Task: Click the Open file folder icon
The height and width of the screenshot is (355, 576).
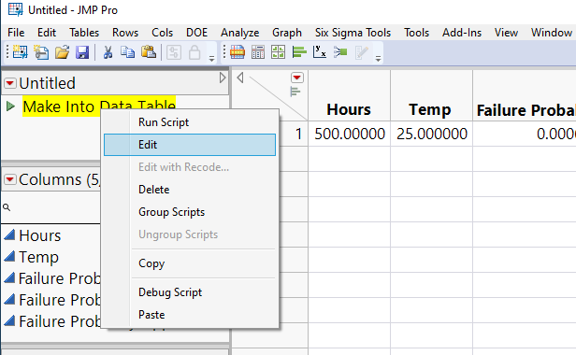Action: (x=62, y=52)
